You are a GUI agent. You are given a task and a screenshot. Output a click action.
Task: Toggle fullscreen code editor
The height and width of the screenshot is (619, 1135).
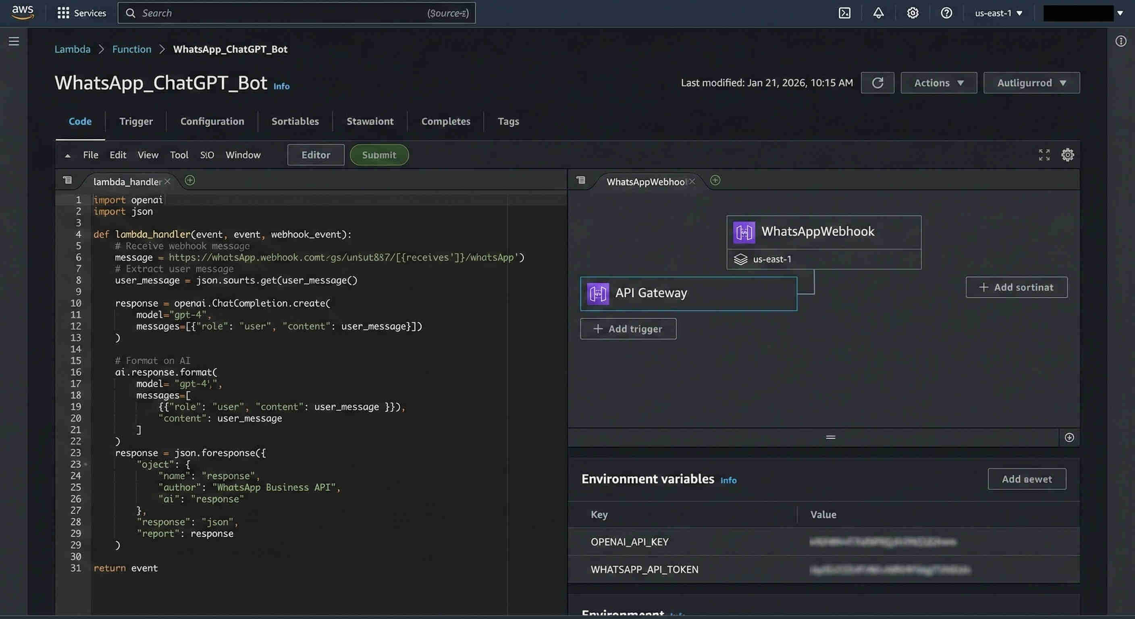1044,155
